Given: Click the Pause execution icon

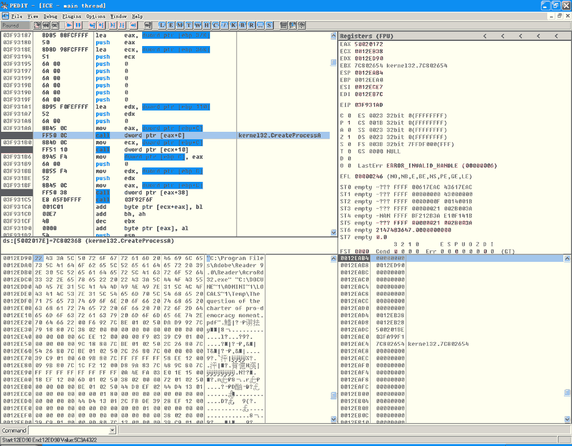Looking at the screenshot, I should pyautogui.click(x=79, y=25).
